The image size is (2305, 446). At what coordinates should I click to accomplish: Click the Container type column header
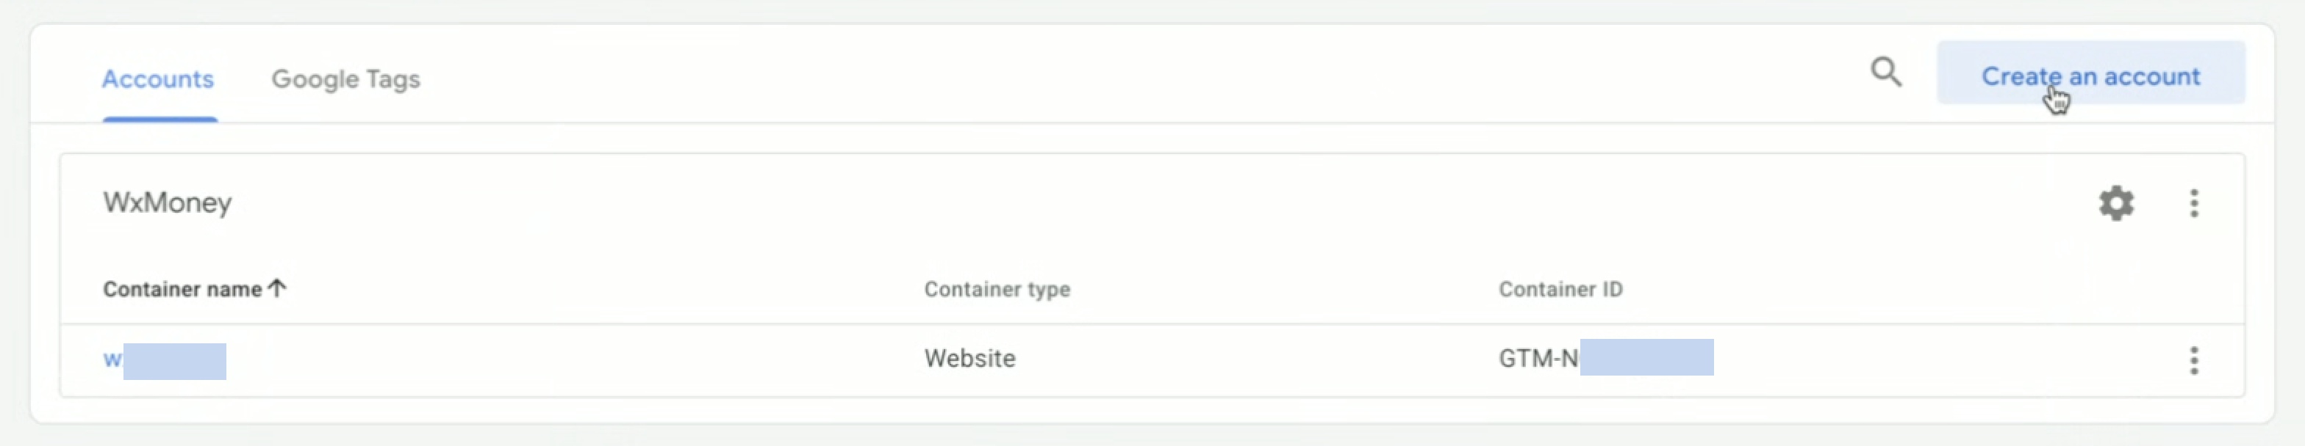997,290
